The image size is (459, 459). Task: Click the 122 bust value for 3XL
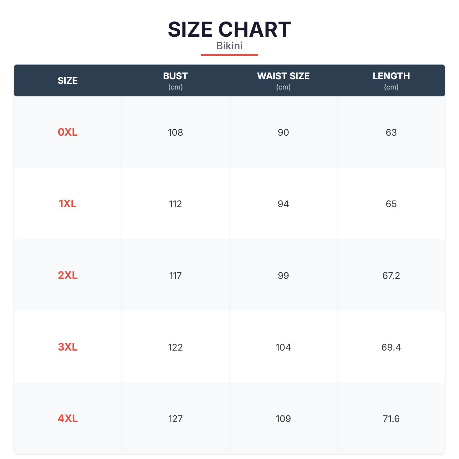coord(175,347)
